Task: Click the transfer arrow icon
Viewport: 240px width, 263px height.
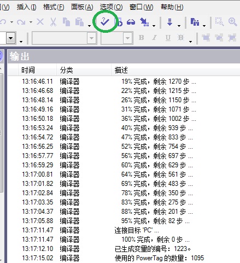Action: [144, 22]
